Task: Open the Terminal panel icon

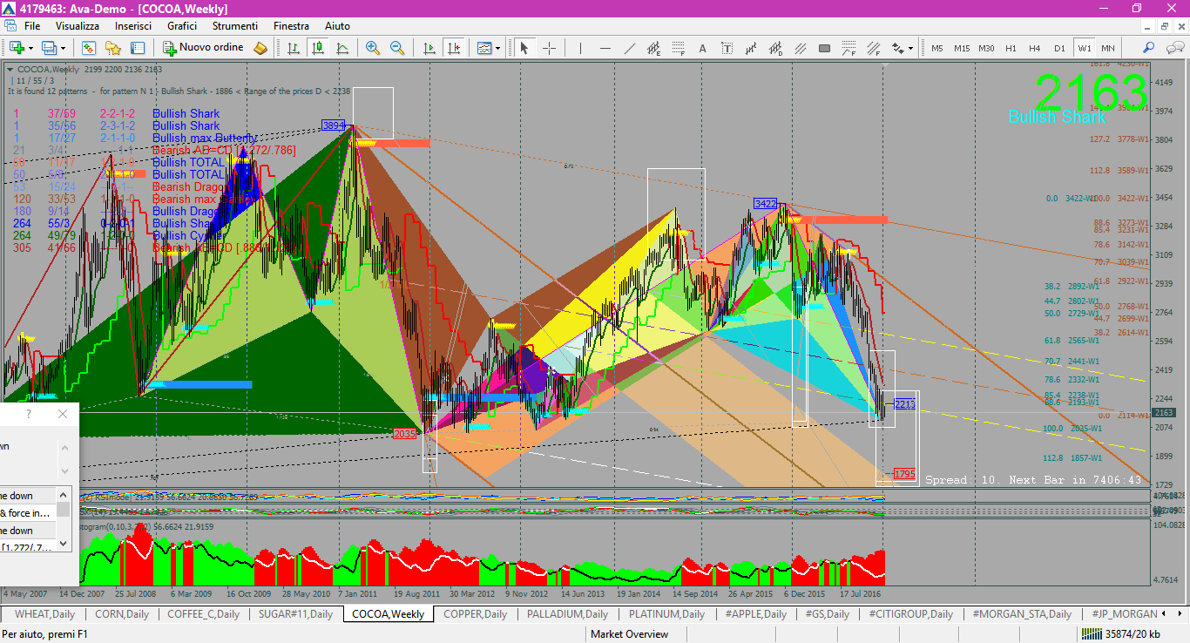Action: [x=137, y=48]
